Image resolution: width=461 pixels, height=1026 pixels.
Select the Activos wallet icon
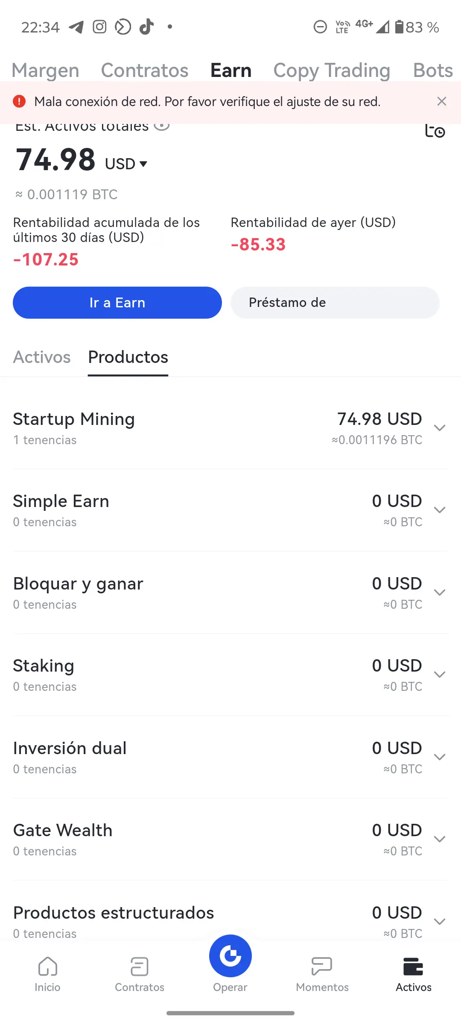pos(413,967)
